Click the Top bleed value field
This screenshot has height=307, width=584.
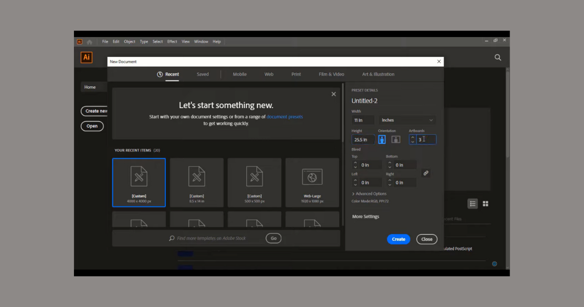pyautogui.click(x=371, y=165)
